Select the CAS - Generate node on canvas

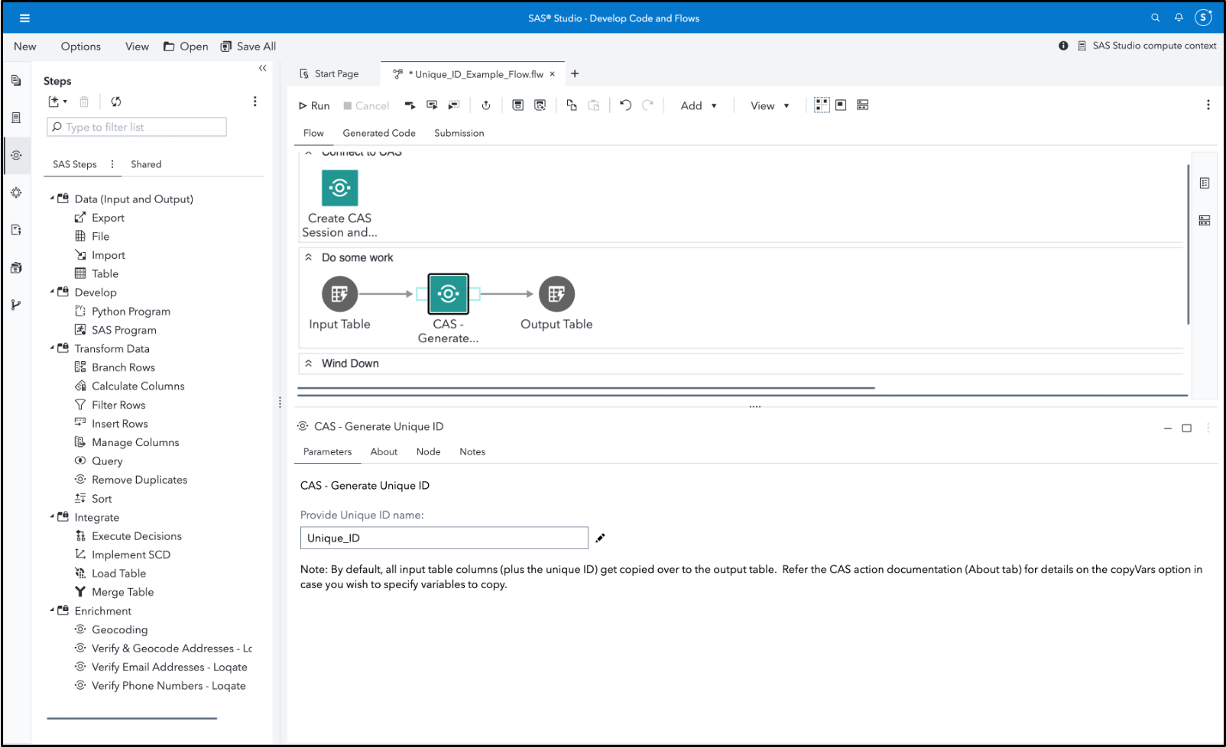(x=448, y=294)
